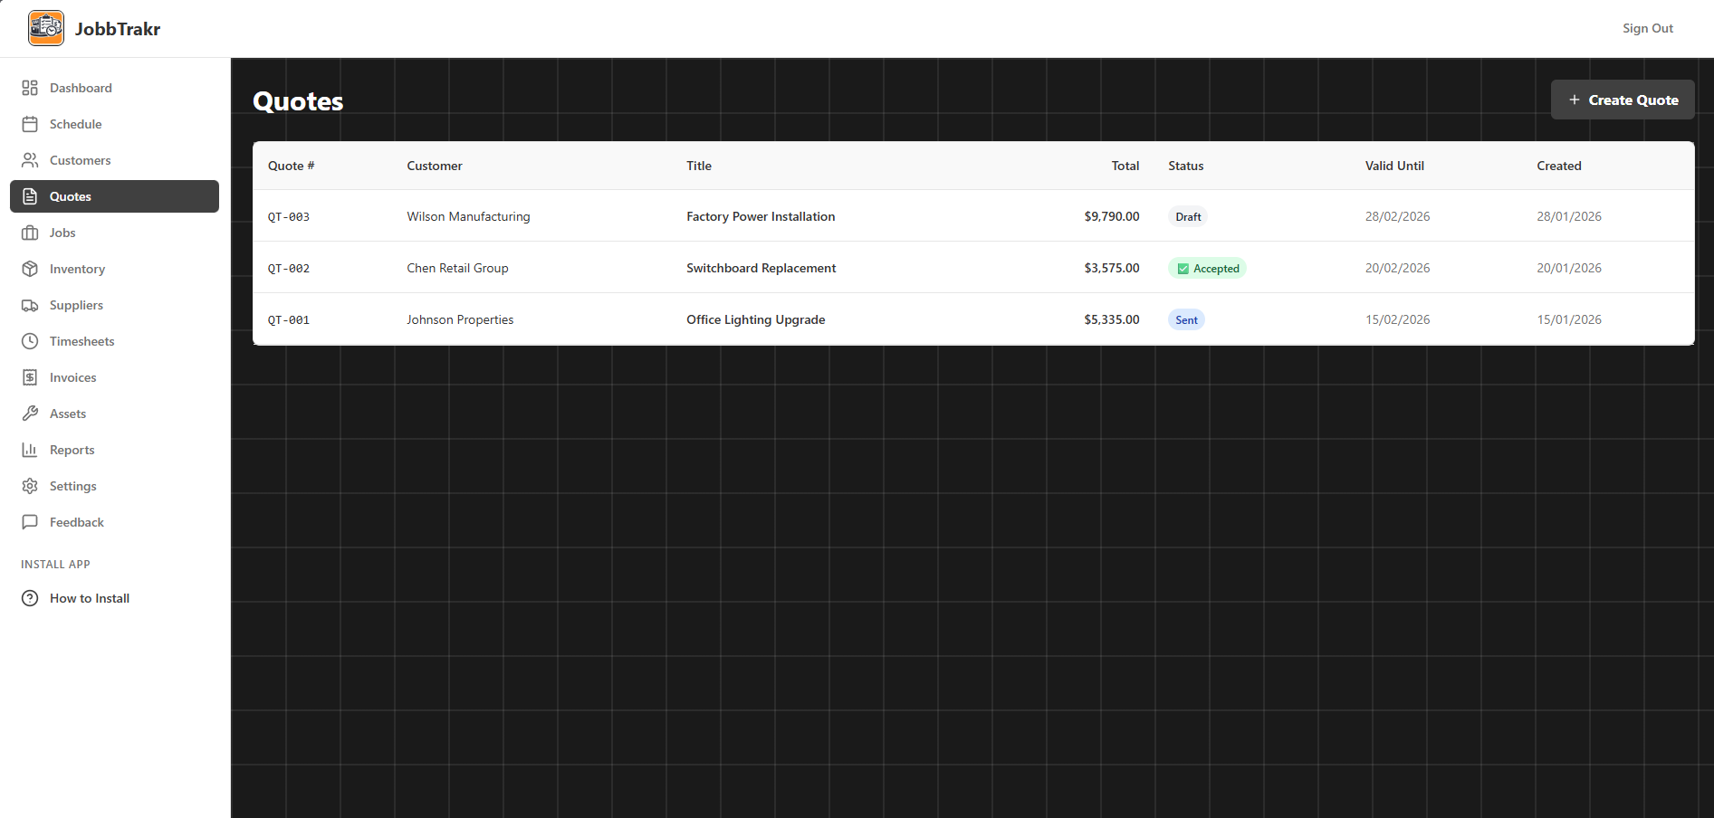
Task: Open the How to Install guide
Action: click(89, 598)
